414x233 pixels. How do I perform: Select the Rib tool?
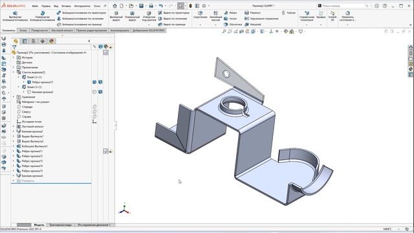[230, 13]
